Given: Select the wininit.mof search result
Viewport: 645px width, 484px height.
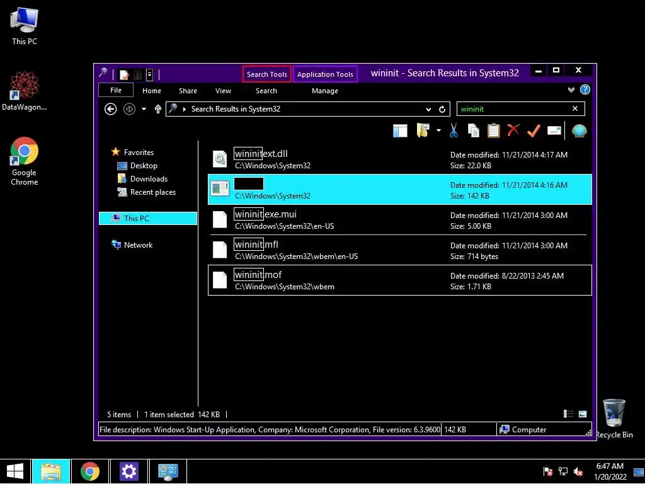Looking at the screenshot, I should (x=400, y=280).
